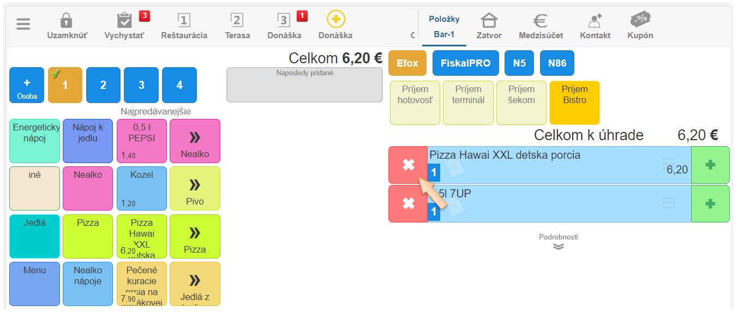This screenshot has width=738, height=312.
Task: Open Vychystať clipboard with badge
Action: click(x=125, y=22)
